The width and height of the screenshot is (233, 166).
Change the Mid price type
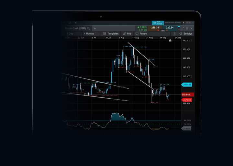pos(127,34)
